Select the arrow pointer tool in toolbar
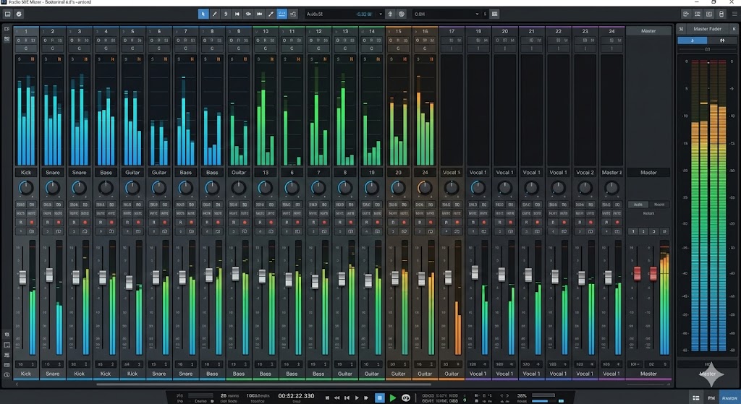 pyautogui.click(x=204, y=14)
